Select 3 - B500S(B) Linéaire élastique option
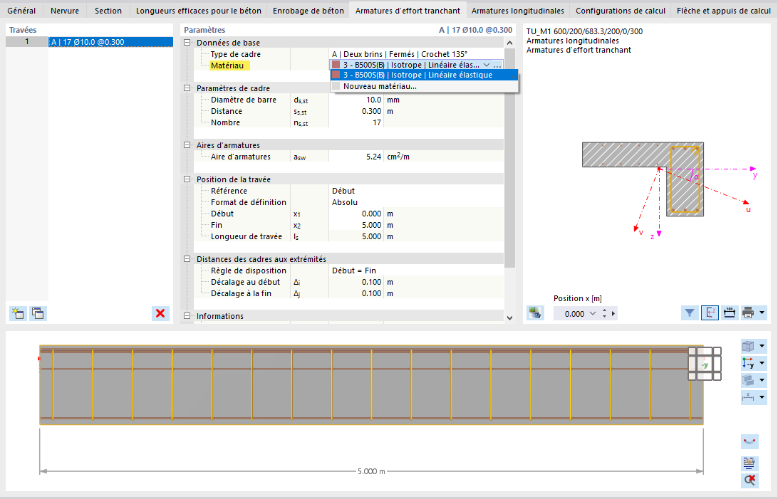This screenshot has width=778, height=499. pyautogui.click(x=424, y=75)
